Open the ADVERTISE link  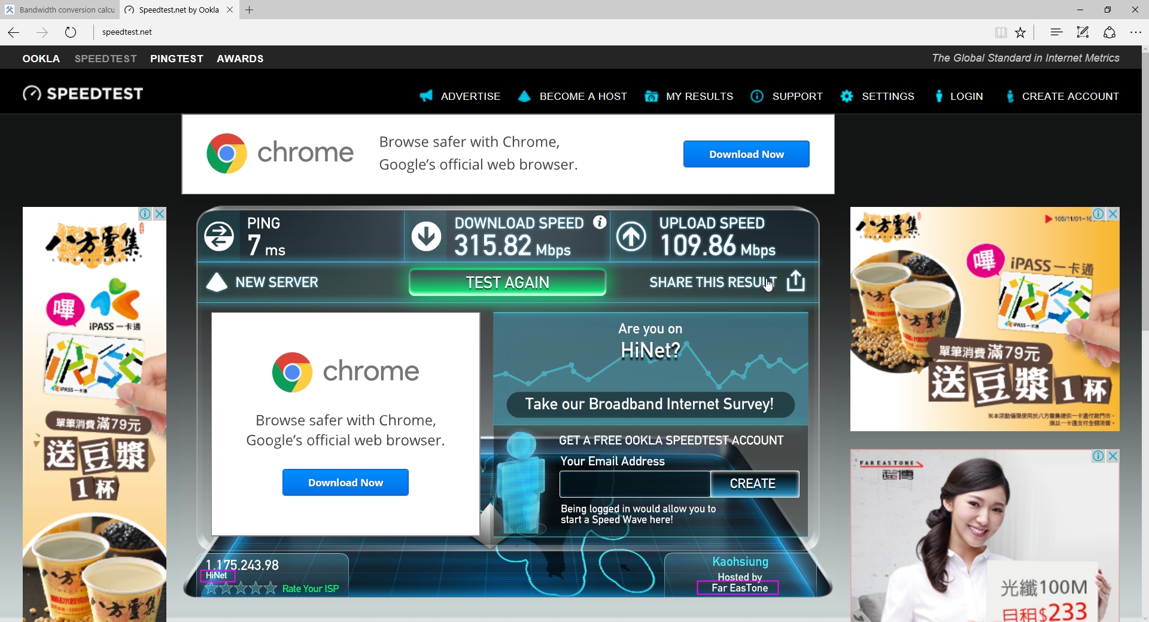(470, 96)
